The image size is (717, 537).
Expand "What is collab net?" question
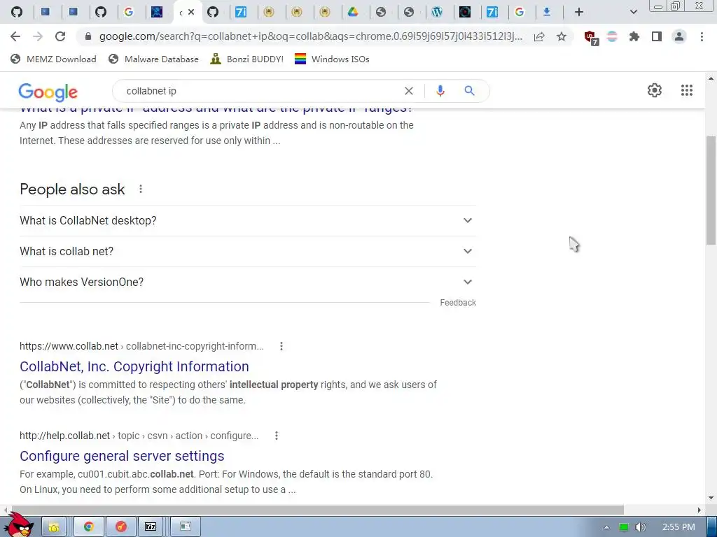(x=248, y=251)
